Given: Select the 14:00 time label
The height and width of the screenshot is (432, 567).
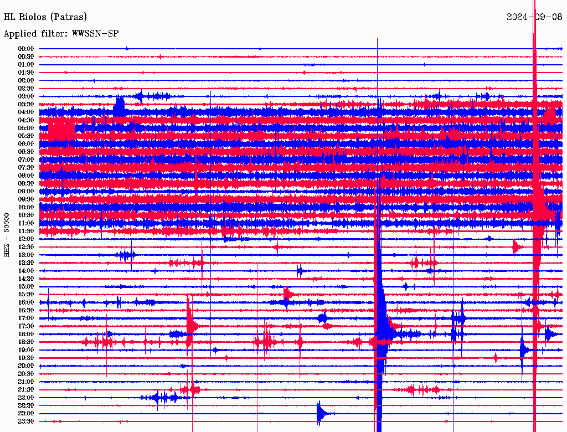Looking at the screenshot, I should point(26,271).
